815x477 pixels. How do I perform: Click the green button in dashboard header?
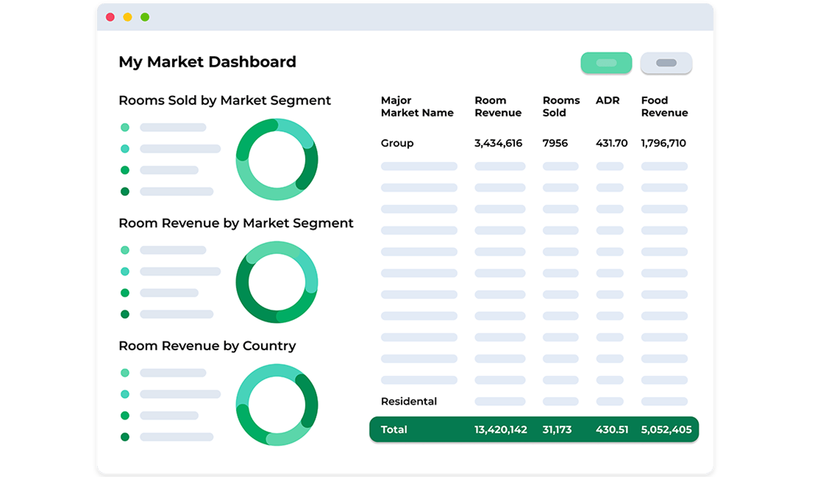[606, 63]
